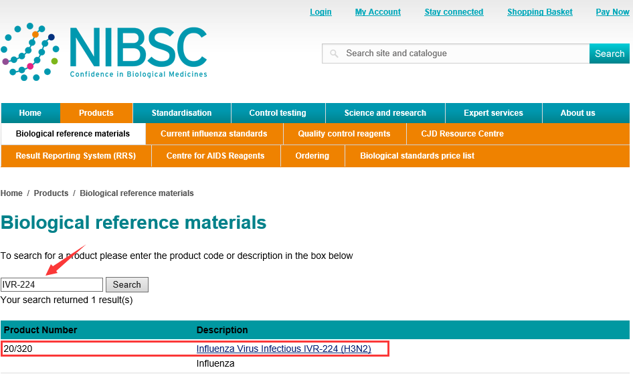Open Centre for AIDS Reagents
This screenshot has width=633, height=374.
click(x=215, y=156)
